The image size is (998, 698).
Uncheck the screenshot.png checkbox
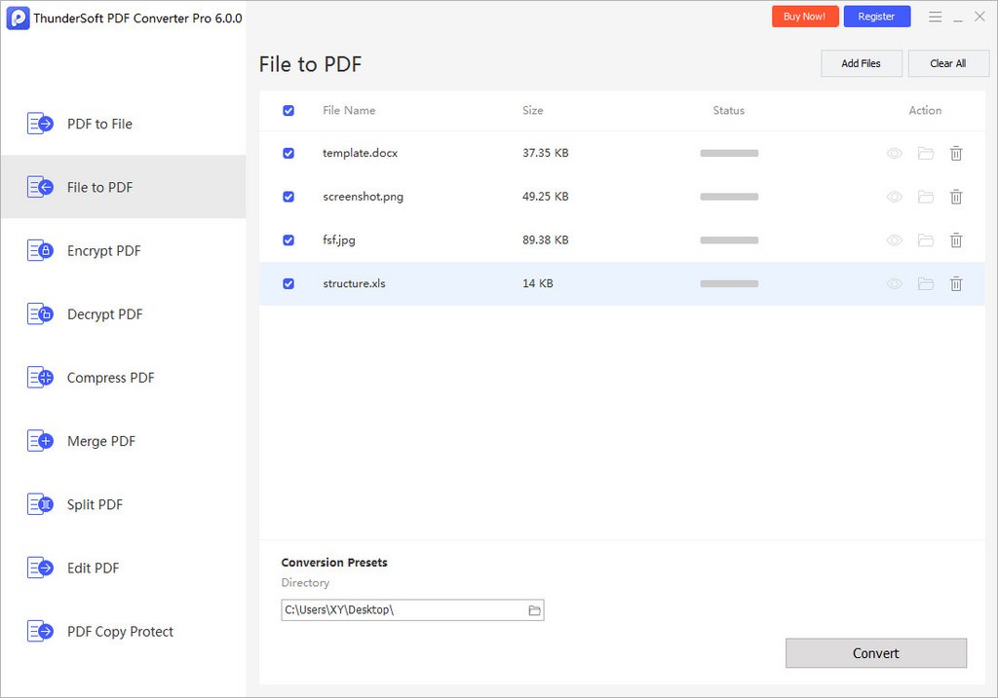(x=288, y=197)
